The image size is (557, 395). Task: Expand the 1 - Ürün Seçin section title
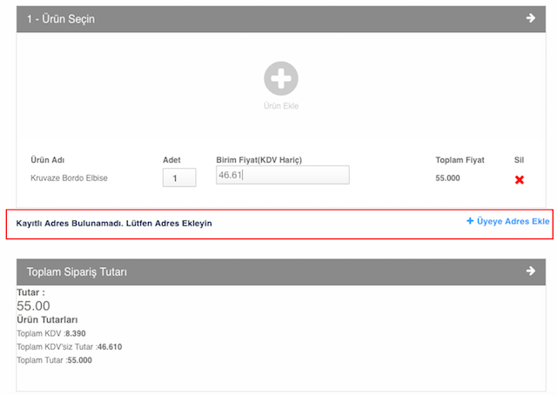61,19
